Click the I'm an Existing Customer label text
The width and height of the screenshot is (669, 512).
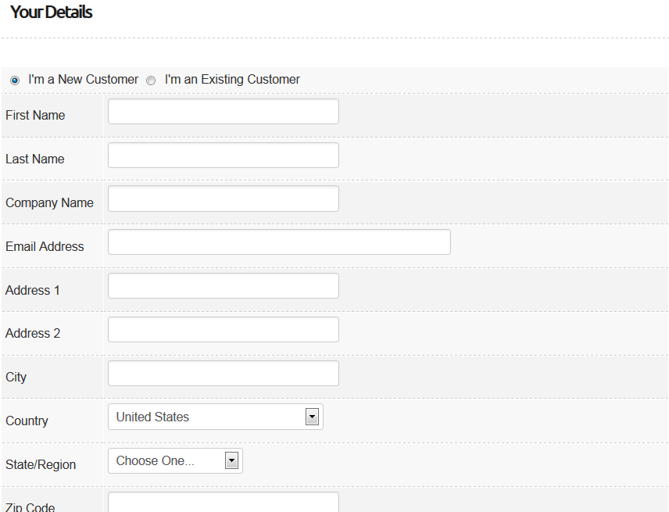pyautogui.click(x=232, y=80)
